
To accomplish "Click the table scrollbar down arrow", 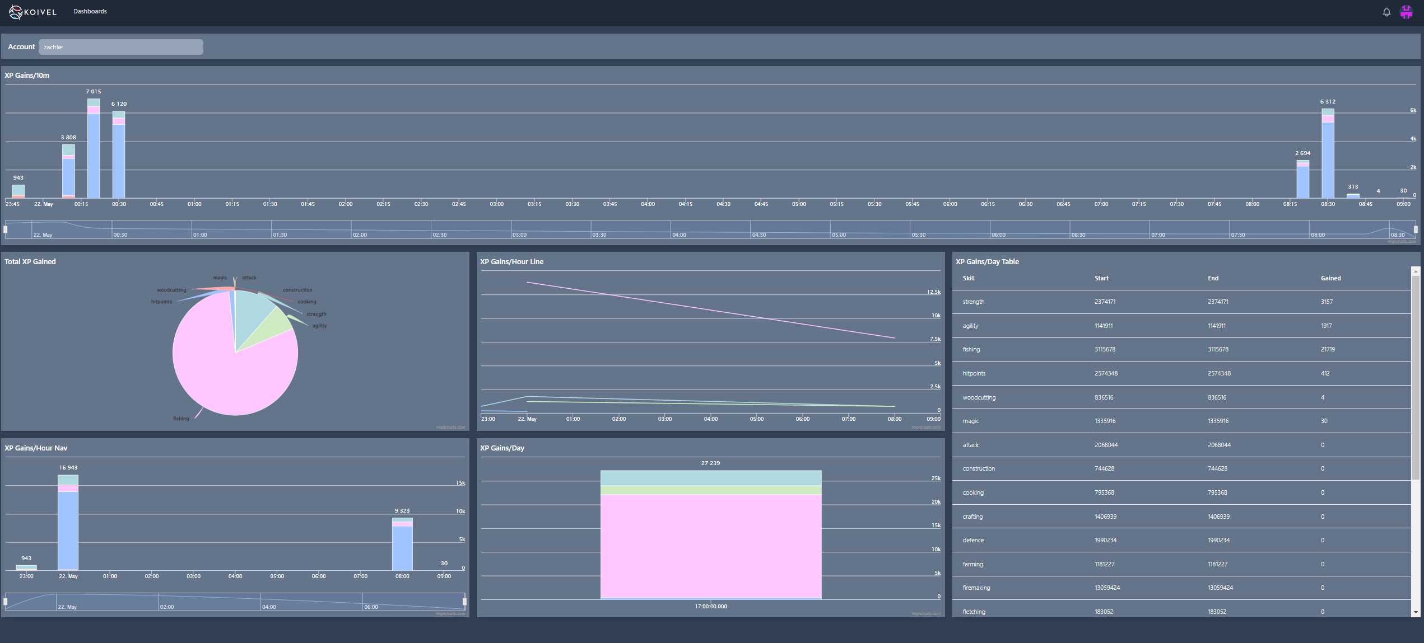I will point(1416,612).
